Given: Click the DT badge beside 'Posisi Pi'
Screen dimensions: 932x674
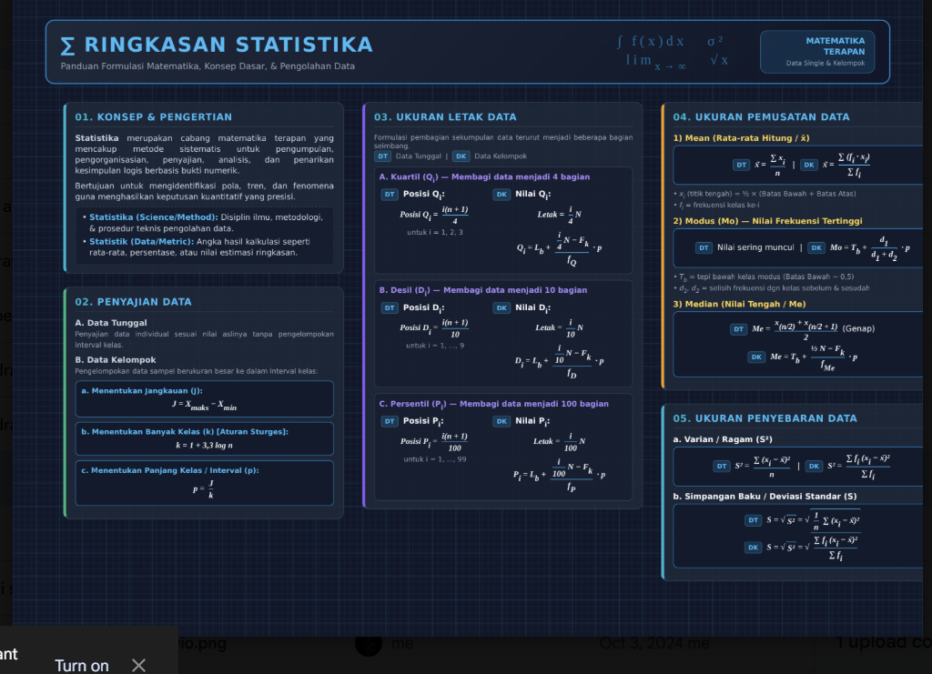Looking at the screenshot, I should [x=390, y=421].
